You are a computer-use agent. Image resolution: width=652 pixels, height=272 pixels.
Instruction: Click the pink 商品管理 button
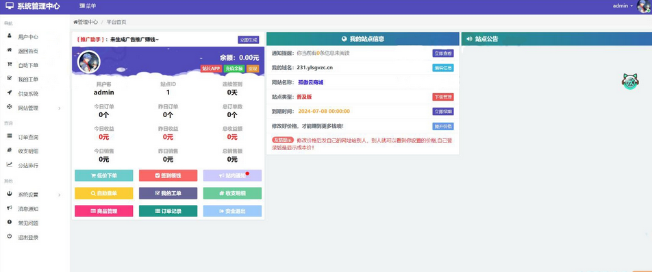(x=104, y=211)
